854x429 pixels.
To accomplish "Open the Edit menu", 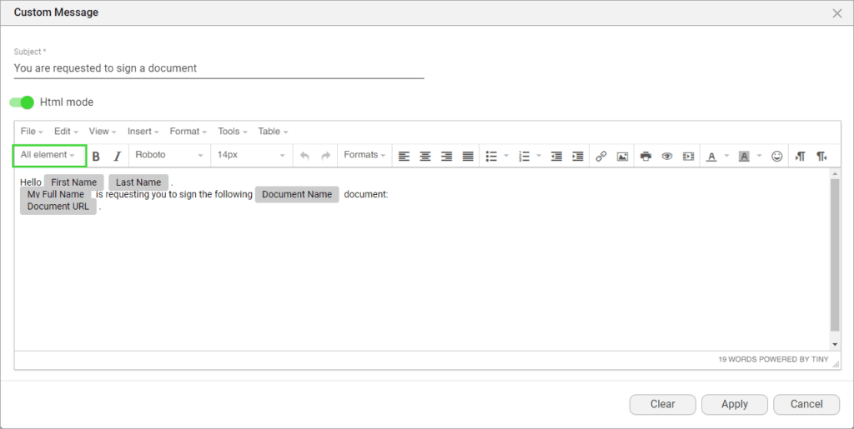I will 66,131.
